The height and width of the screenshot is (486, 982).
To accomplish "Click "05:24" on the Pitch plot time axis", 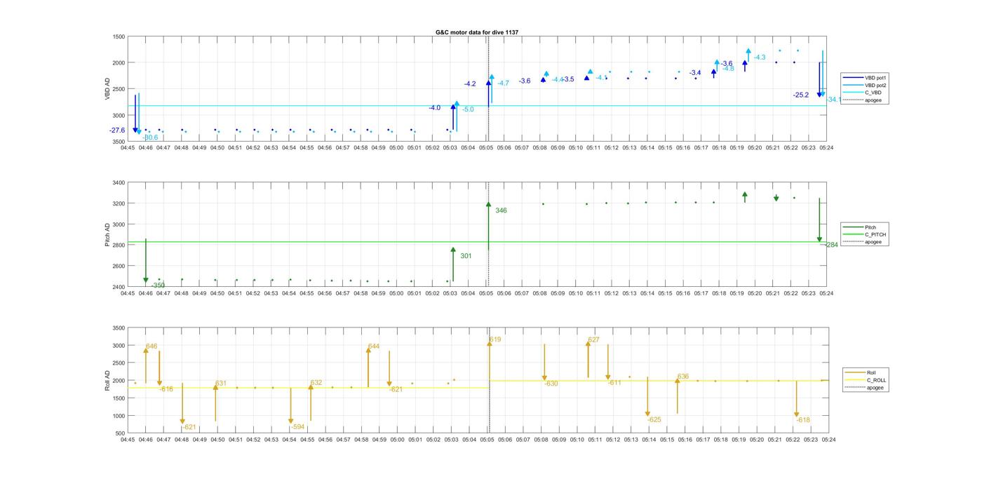I will pos(826,293).
